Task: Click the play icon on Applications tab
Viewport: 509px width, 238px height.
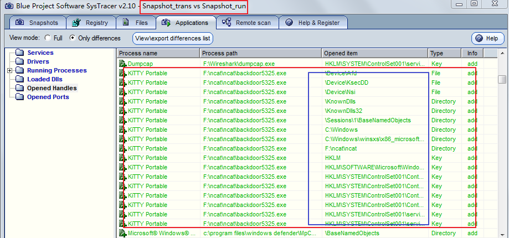Action: (x=166, y=23)
